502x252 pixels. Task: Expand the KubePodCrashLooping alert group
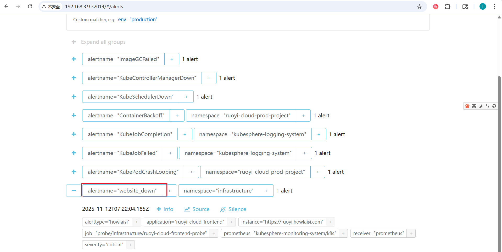(x=74, y=172)
